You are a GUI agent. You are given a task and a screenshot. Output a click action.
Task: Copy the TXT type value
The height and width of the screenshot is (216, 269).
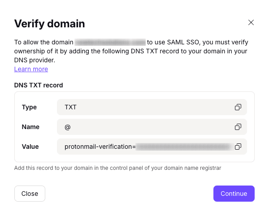[x=238, y=108]
